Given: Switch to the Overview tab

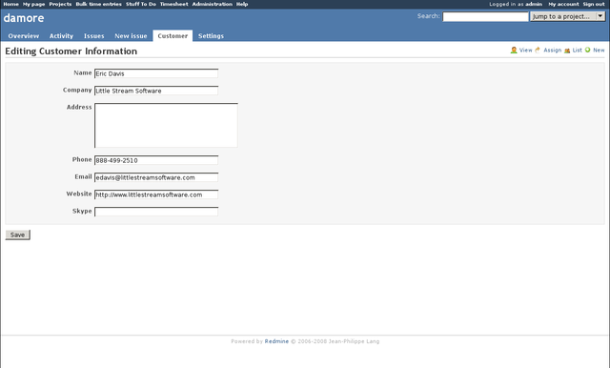Looking at the screenshot, I should pyautogui.click(x=24, y=36).
